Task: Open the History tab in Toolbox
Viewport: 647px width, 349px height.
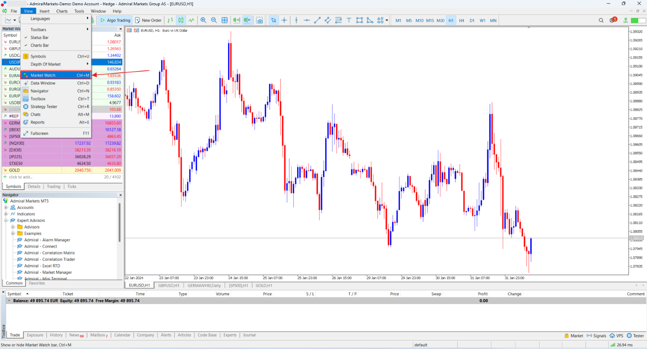Action: [56, 335]
